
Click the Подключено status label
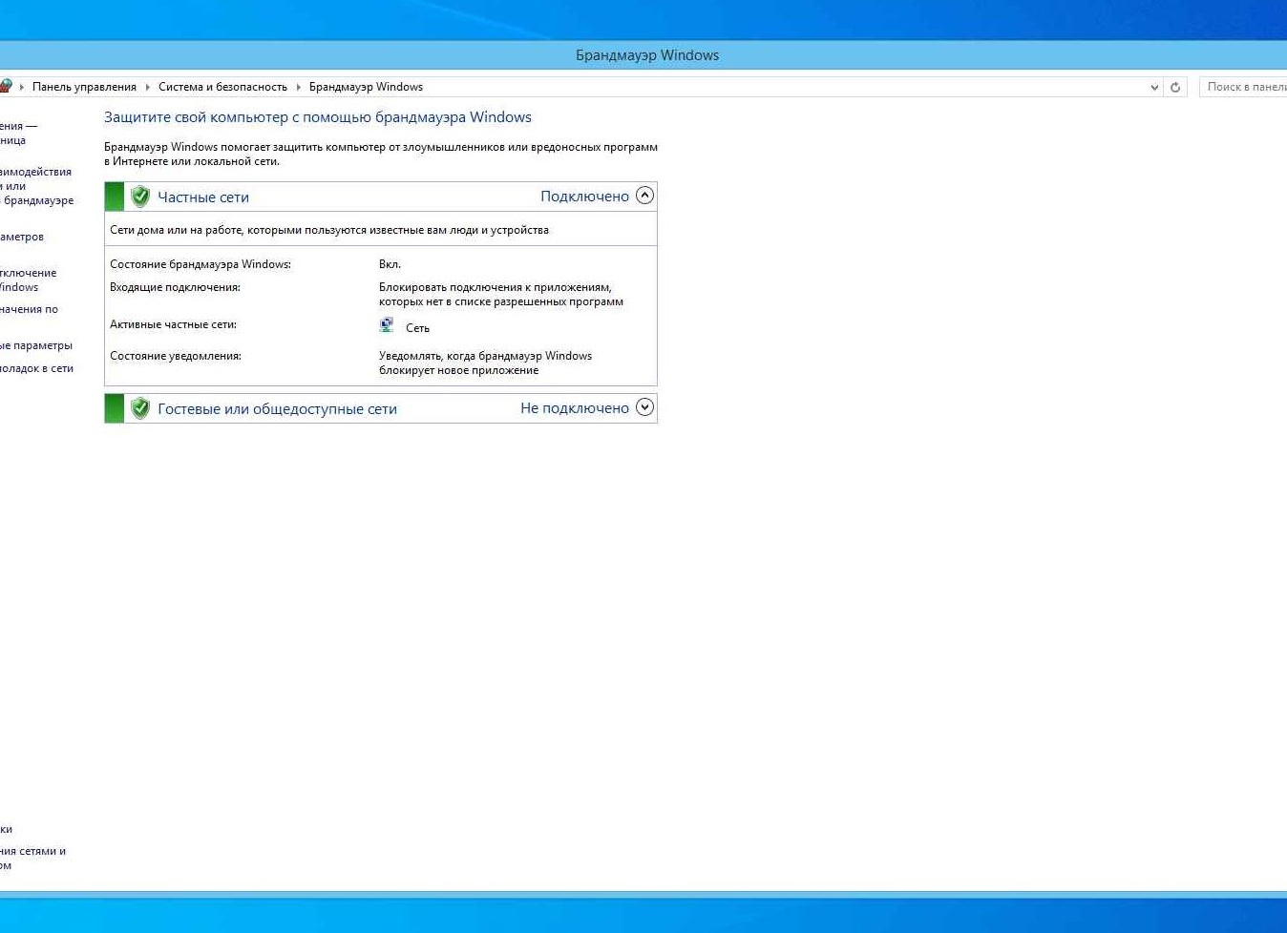[584, 197]
